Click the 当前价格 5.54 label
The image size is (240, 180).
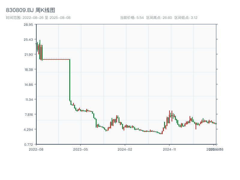(132, 18)
